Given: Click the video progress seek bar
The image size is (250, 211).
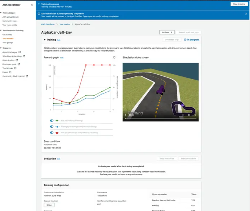Looking at the screenshot, I should pos(160,118).
